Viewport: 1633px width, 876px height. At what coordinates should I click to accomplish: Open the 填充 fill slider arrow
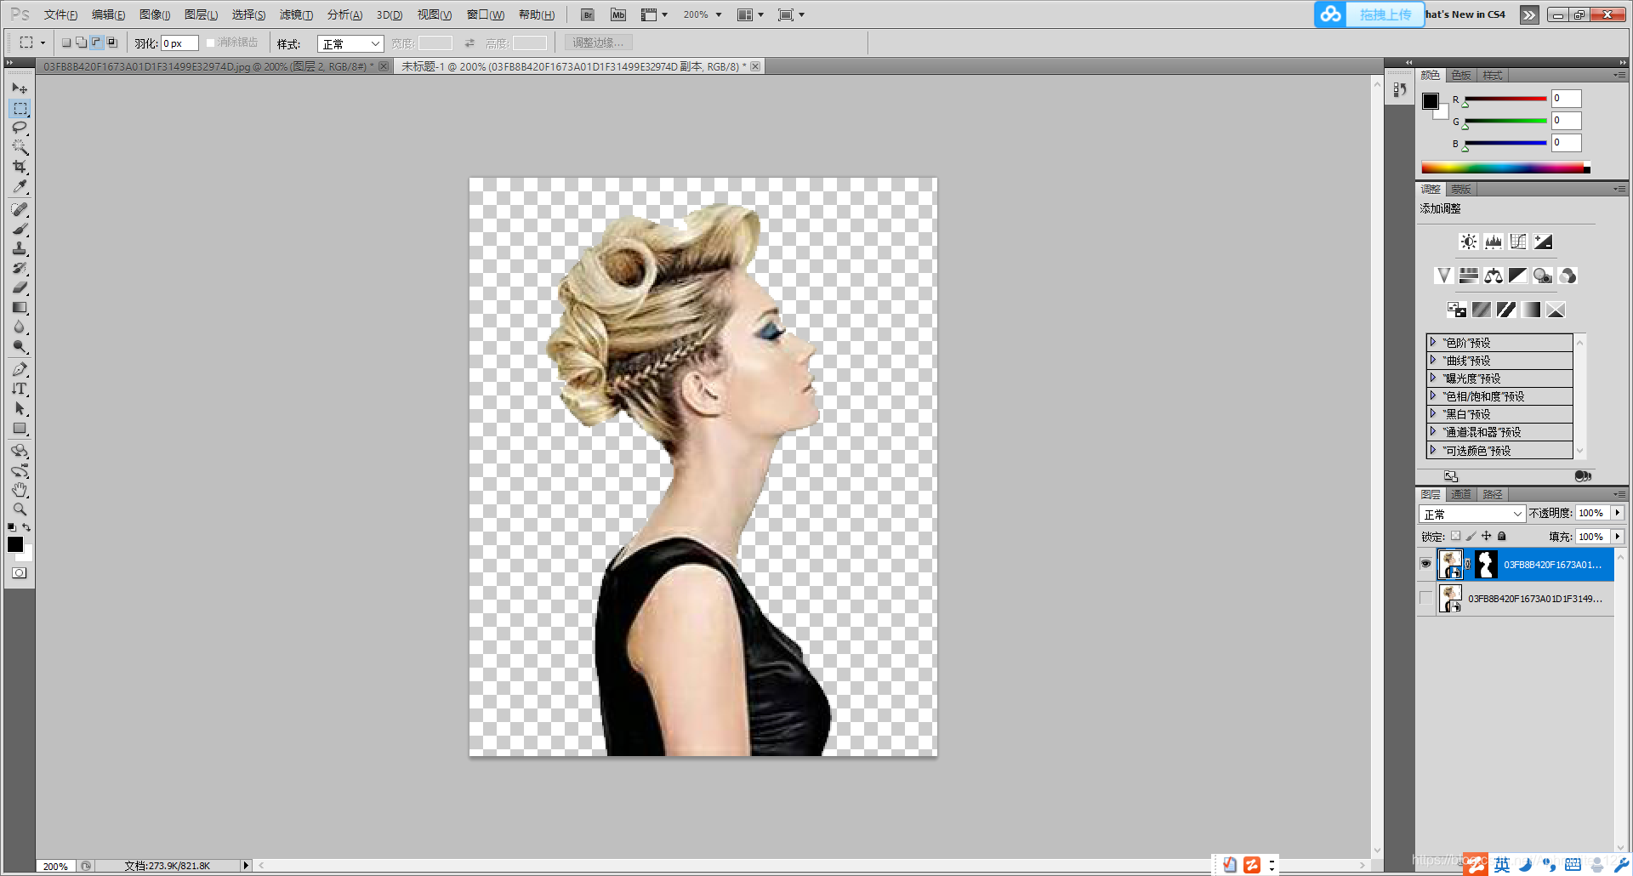(1617, 537)
